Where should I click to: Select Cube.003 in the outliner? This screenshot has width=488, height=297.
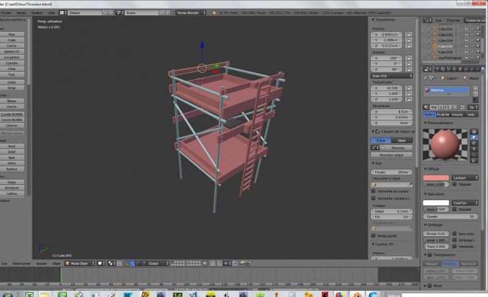(445, 35)
